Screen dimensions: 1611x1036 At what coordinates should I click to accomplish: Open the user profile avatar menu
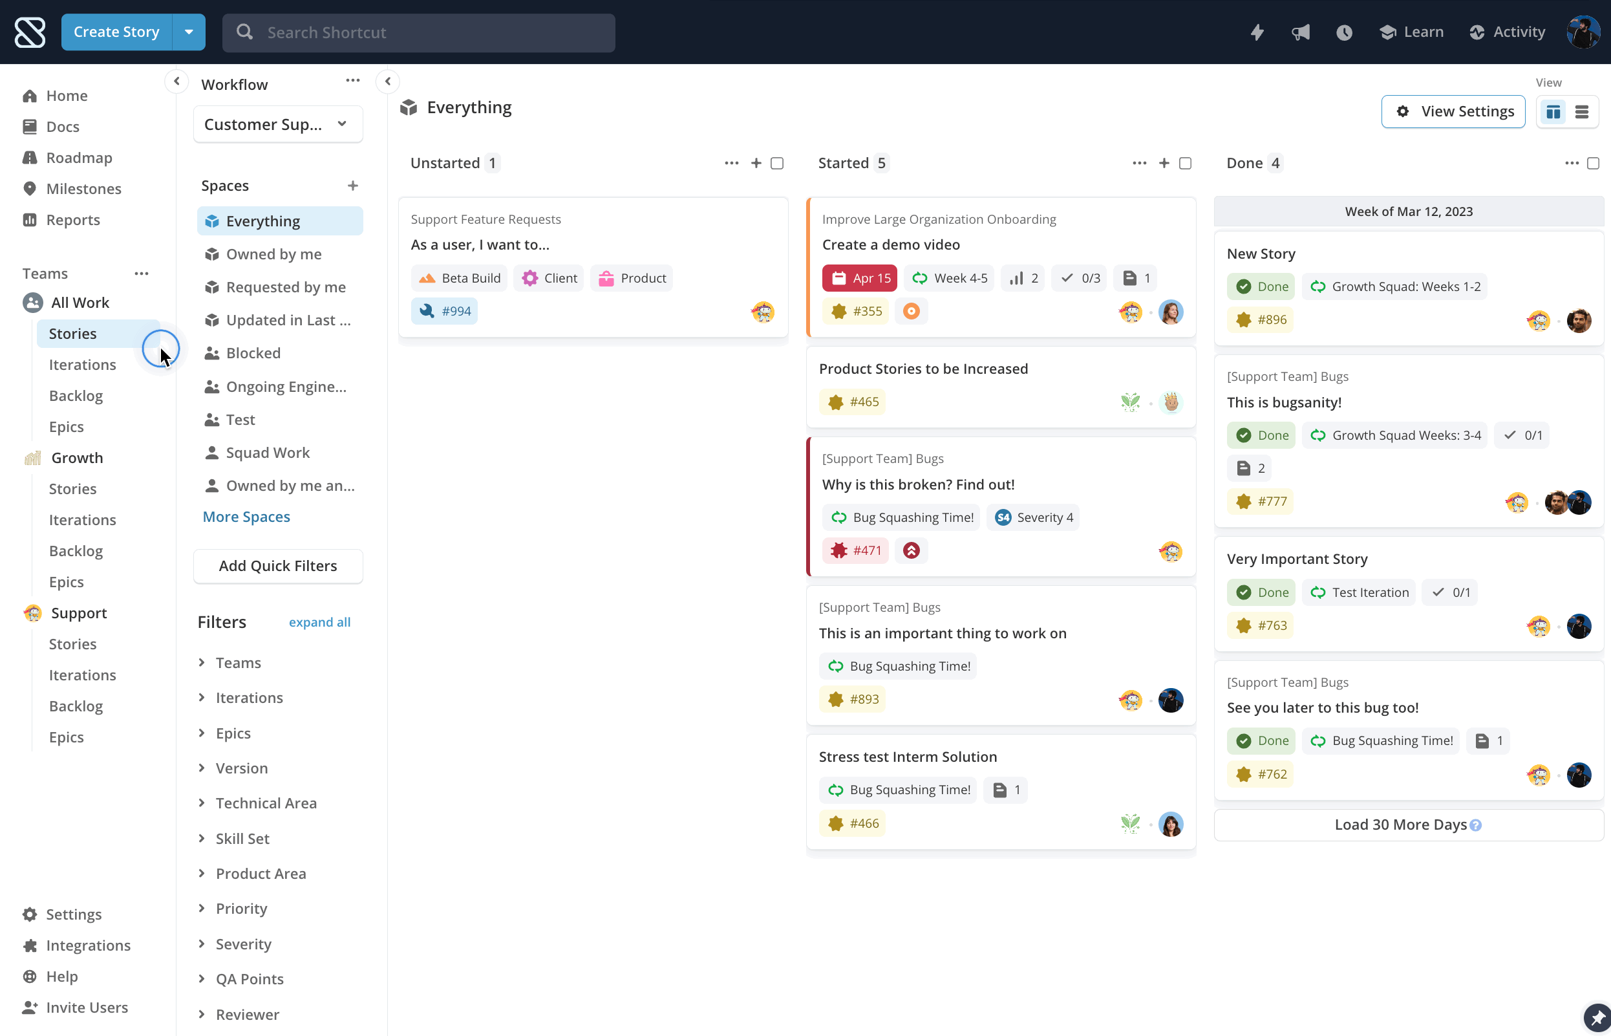(x=1583, y=32)
